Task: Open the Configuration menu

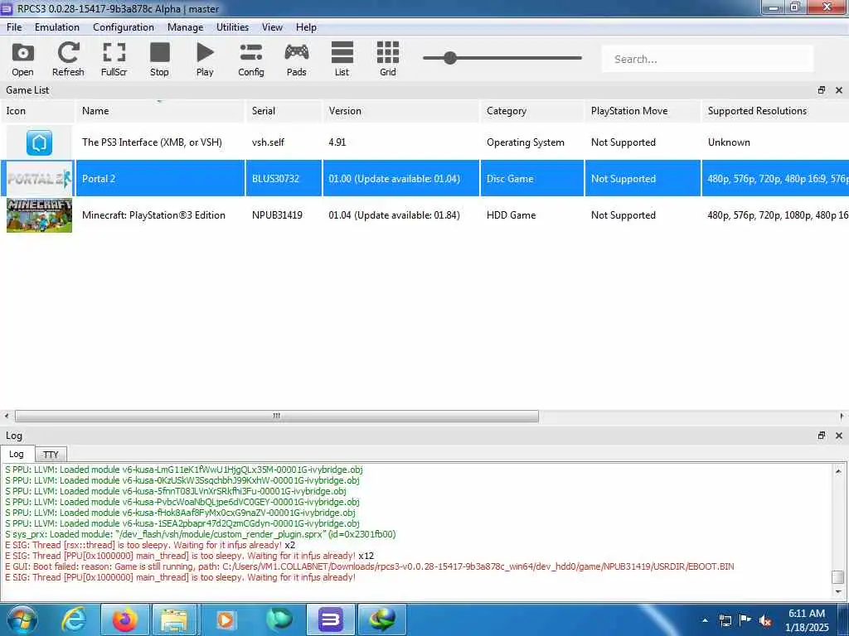Action: 124,27
